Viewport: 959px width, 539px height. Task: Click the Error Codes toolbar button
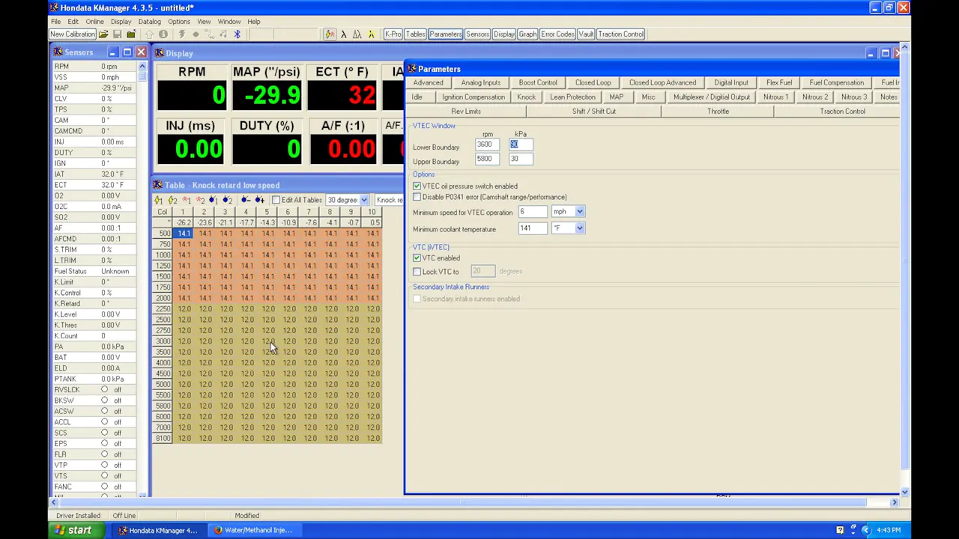[x=557, y=34]
